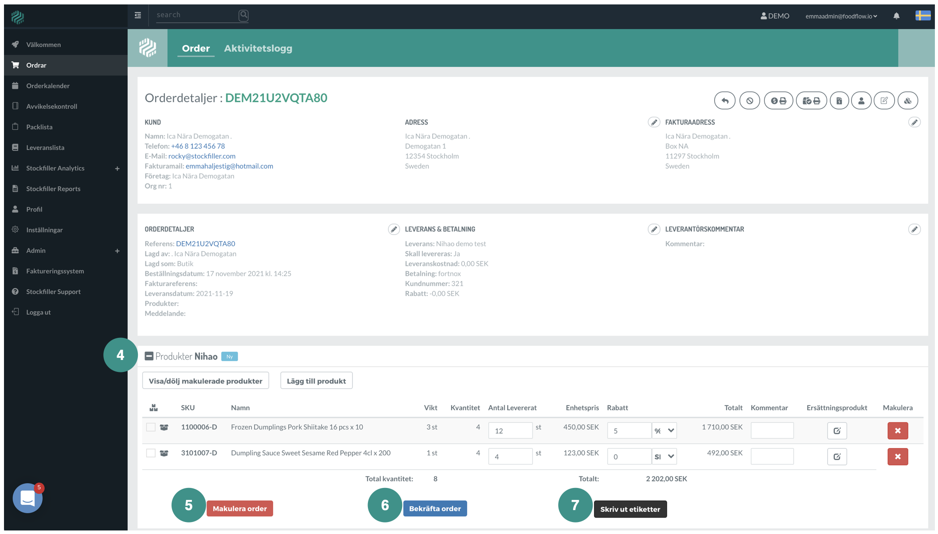Open the percent discount dropdown for Frozen Dumplings
Viewport: 938px width, 534px height.
[664, 430]
